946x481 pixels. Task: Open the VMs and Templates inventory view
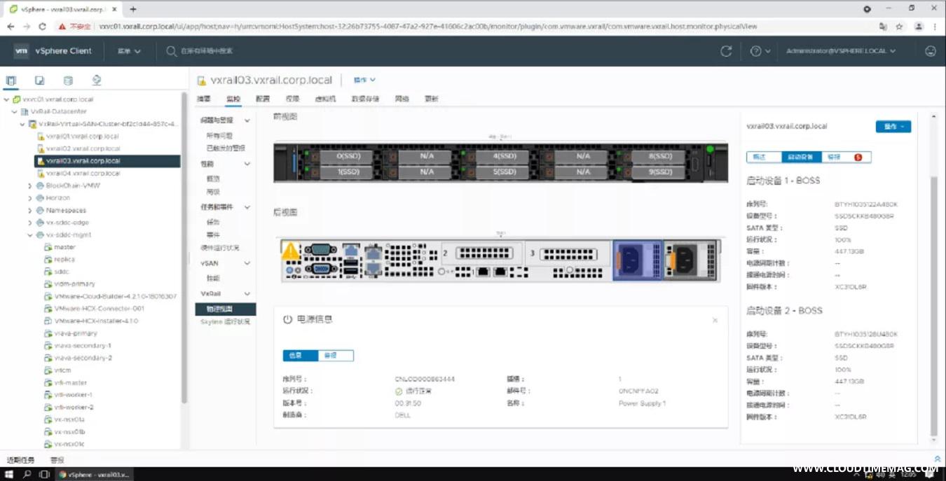(x=40, y=81)
